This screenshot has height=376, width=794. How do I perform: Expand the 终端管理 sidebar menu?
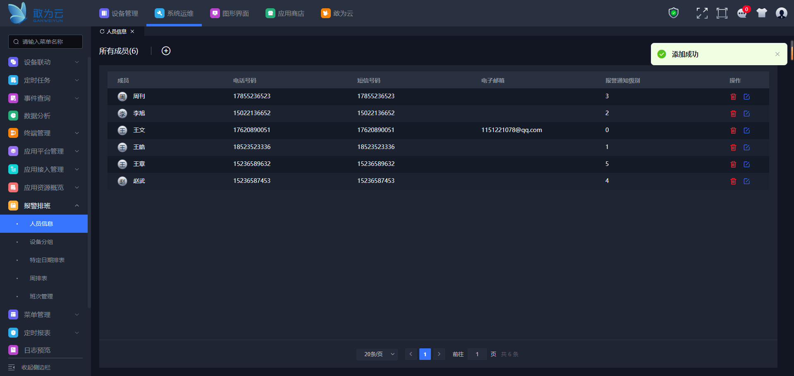44,133
